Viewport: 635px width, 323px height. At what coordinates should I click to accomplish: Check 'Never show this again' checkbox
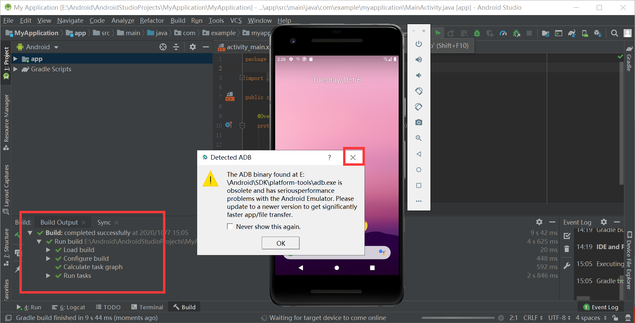pyautogui.click(x=230, y=227)
